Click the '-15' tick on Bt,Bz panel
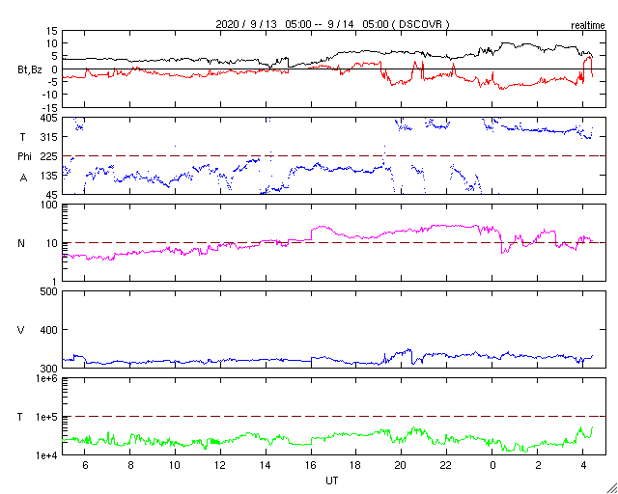Image resolution: width=618 pixels, height=494 pixels. point(49,107)
